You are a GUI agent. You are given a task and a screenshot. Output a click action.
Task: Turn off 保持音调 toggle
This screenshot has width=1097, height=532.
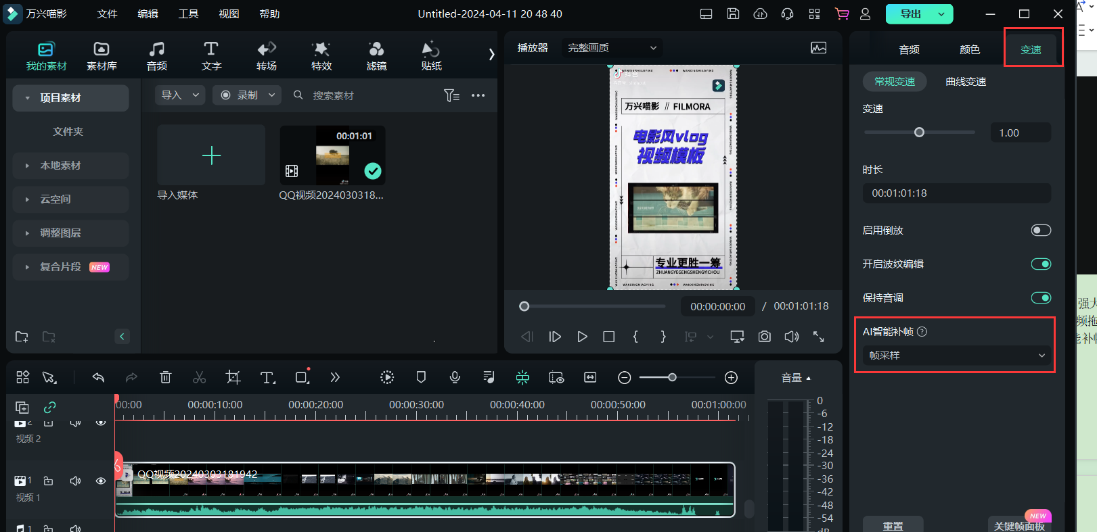(x=1040, y=298)
